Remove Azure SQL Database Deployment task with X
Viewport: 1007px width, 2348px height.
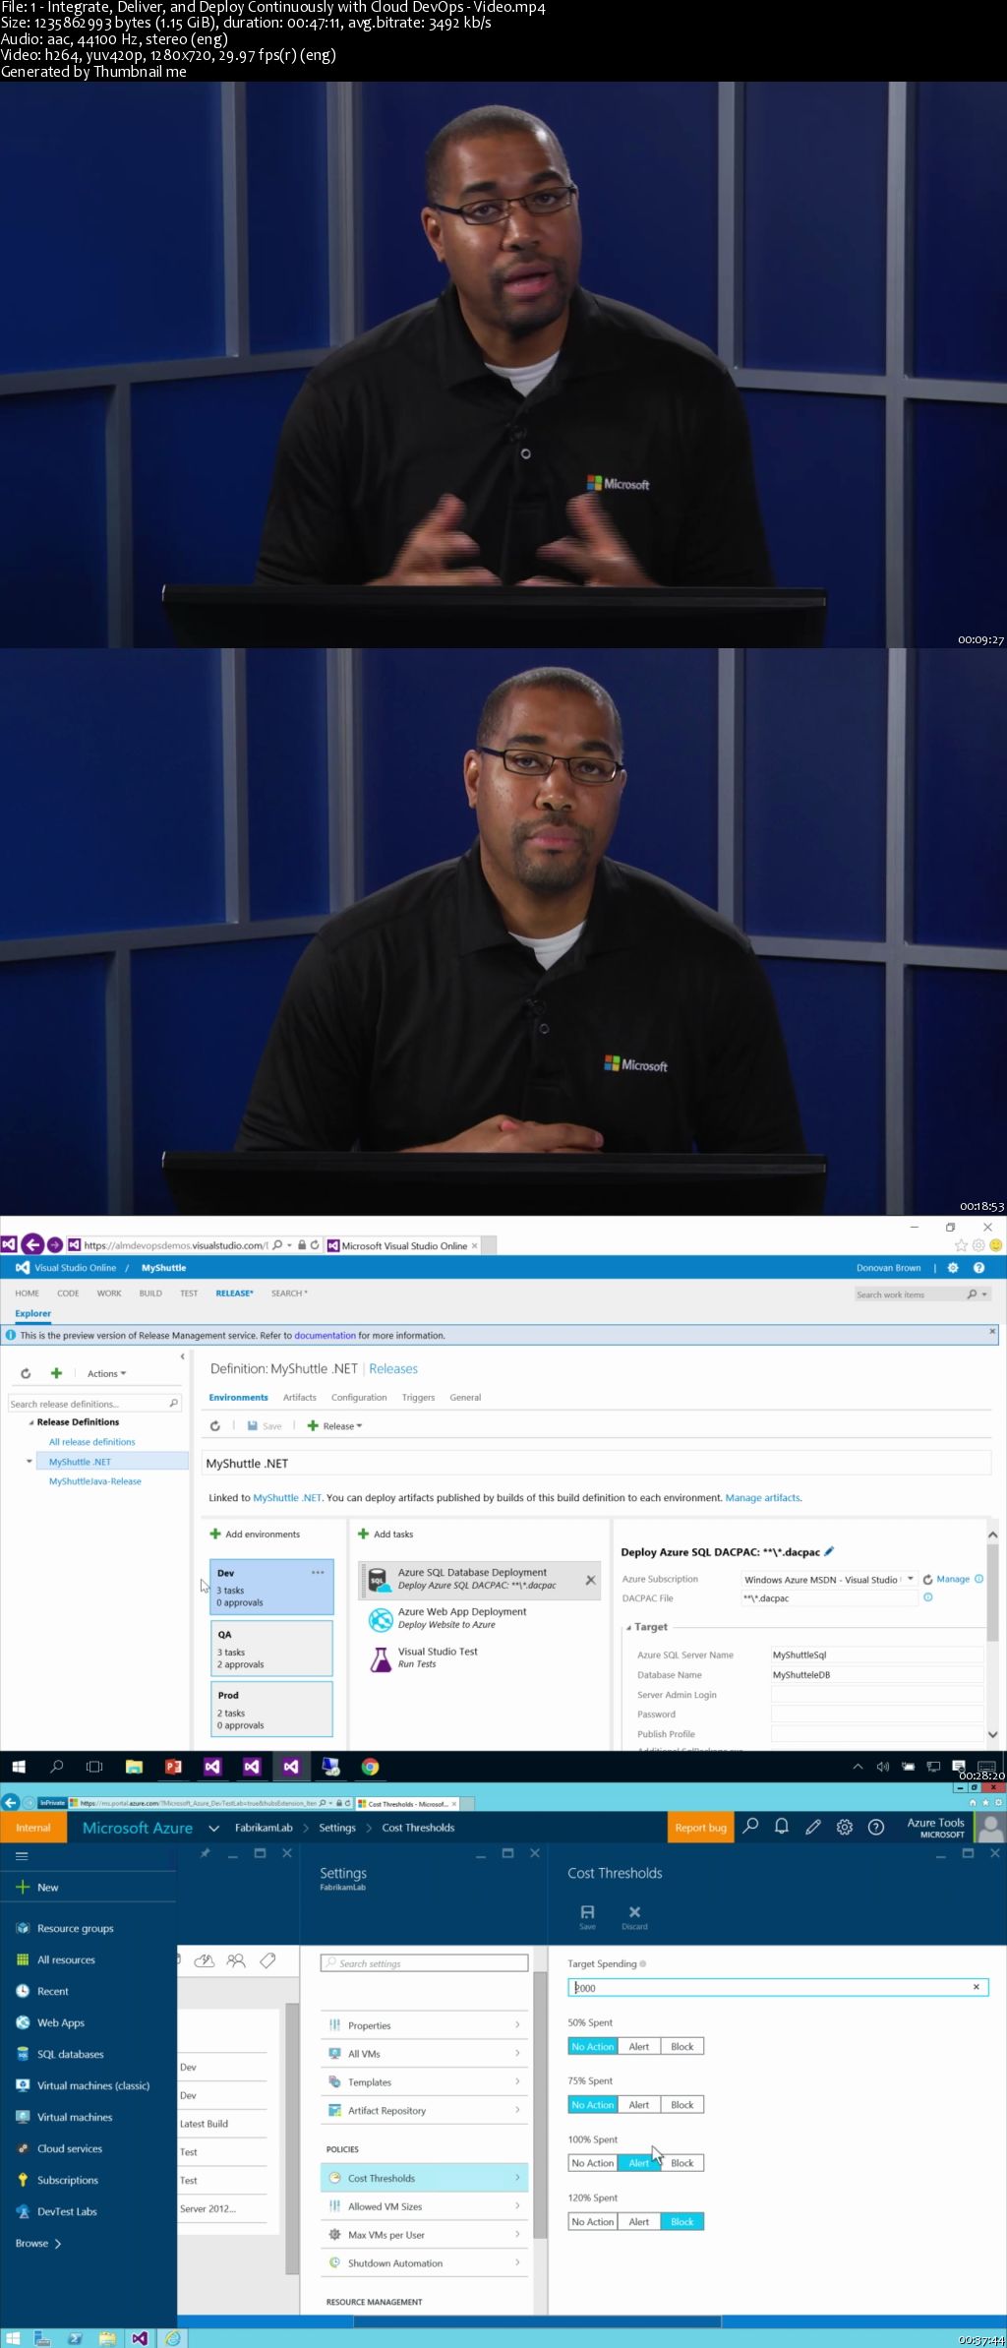coord(590,1580)
